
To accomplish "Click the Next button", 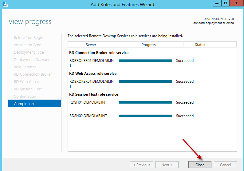I will [167, 165].
